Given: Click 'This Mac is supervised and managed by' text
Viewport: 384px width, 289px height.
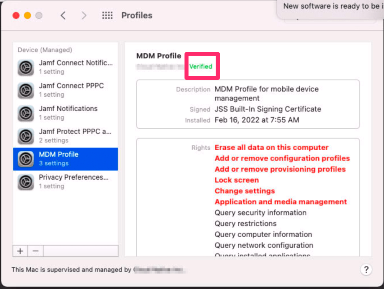Looking at the screenshot, I should (x=71, y=270).
